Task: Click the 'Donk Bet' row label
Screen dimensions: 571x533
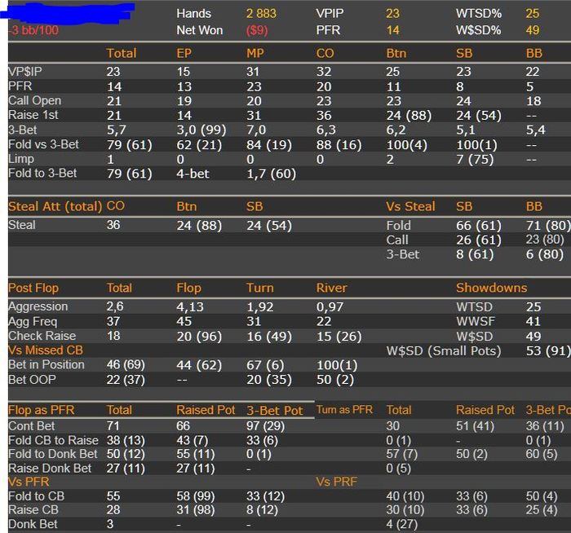Action: click(x=33, y=524)
